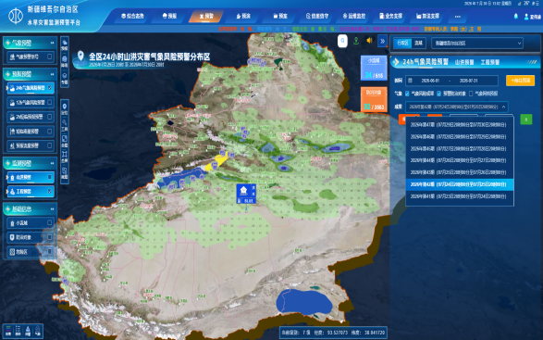Tick the third unchecked 气象 option checkbox
The height and width of the screenshot is (340, 543).
tap(471, 94)
